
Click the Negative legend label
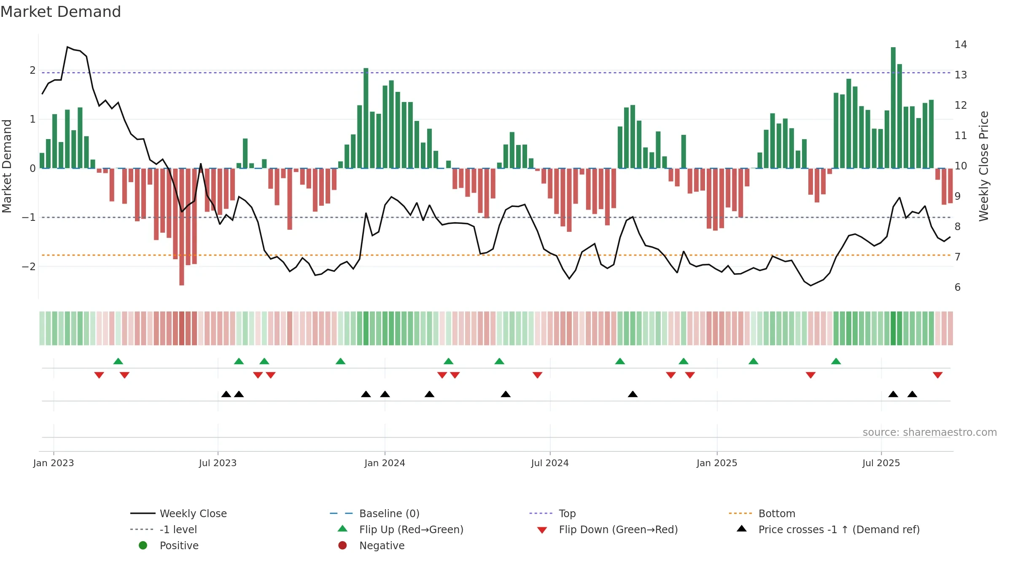click(382, 545)
